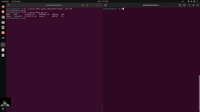Click new tab icon in right terminal
This screenshot has height=112, width=200.
[106, 5]
